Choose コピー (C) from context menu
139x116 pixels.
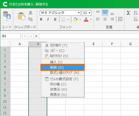(63, 51)
